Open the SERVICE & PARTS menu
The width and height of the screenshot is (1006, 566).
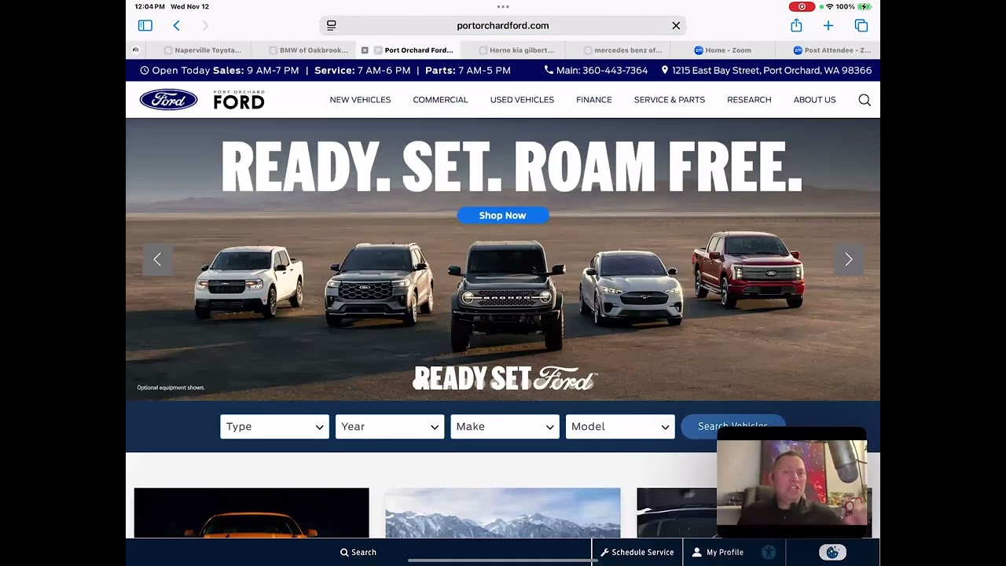(670, 100)
